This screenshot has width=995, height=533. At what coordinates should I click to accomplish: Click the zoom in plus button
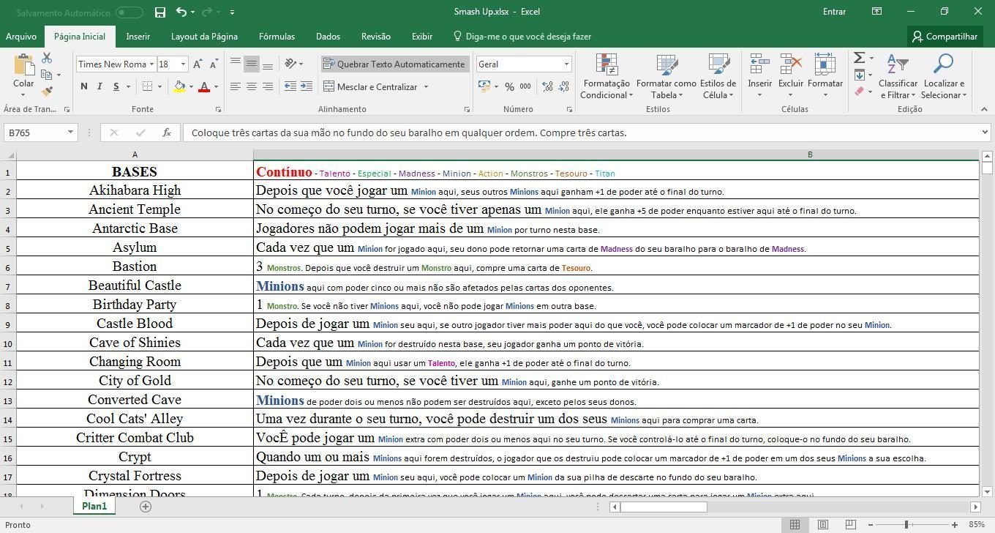(955, 524)
